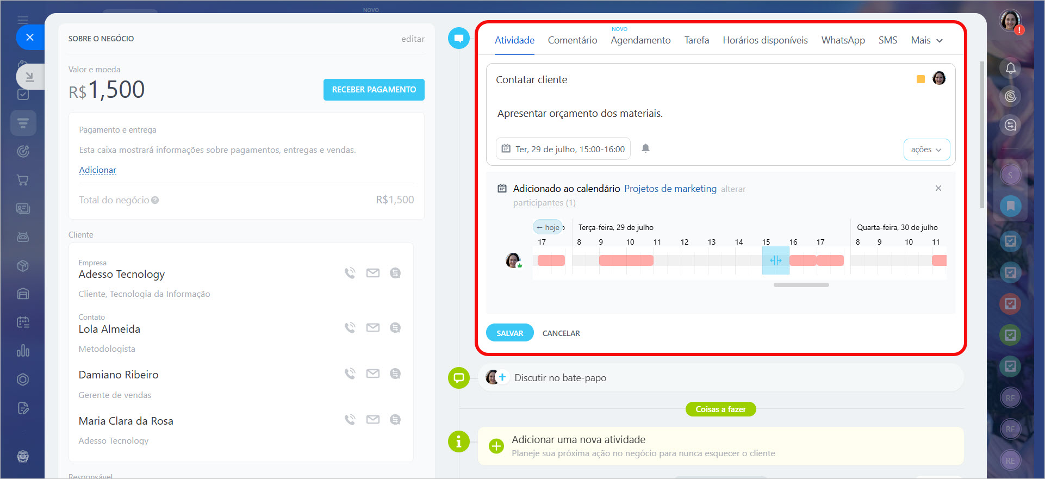Expand the Mais dropdown menu
The width and height of the screenshot is (1045, 479).
926,40
